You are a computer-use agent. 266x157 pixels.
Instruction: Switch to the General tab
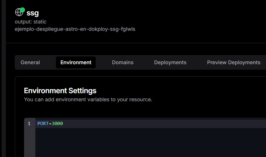point(30,62)
